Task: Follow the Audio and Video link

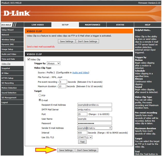Action: tap(80, 73)
